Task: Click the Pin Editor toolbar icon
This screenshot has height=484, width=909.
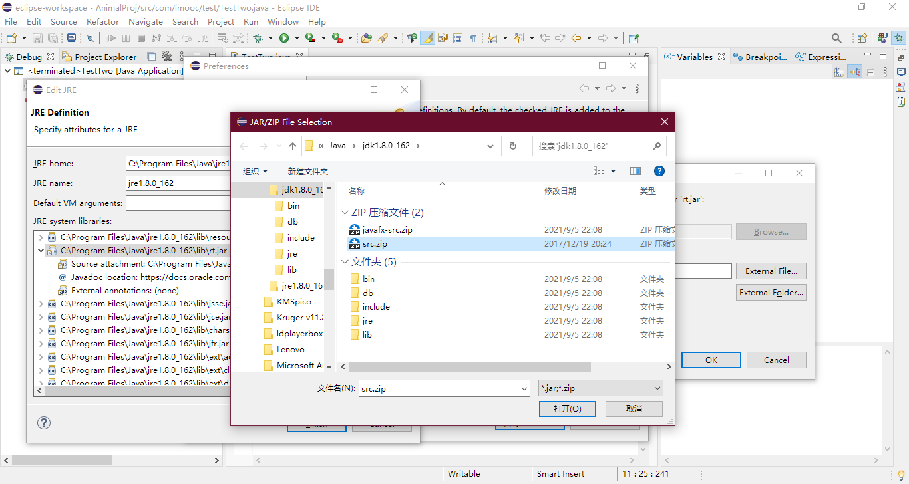Action: click(x=634, y=39)
